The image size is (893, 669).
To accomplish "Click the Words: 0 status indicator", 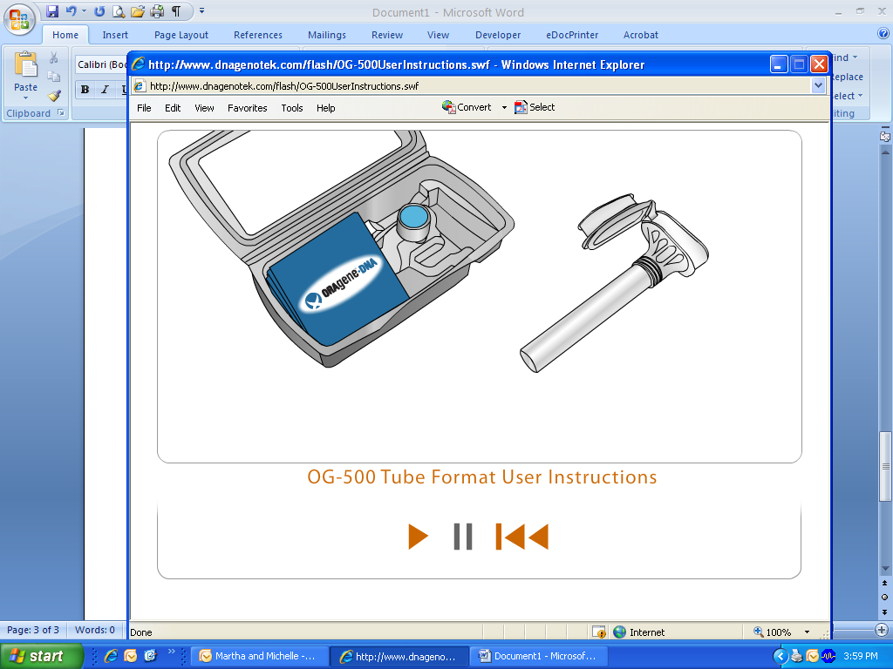I will [95, 630].
